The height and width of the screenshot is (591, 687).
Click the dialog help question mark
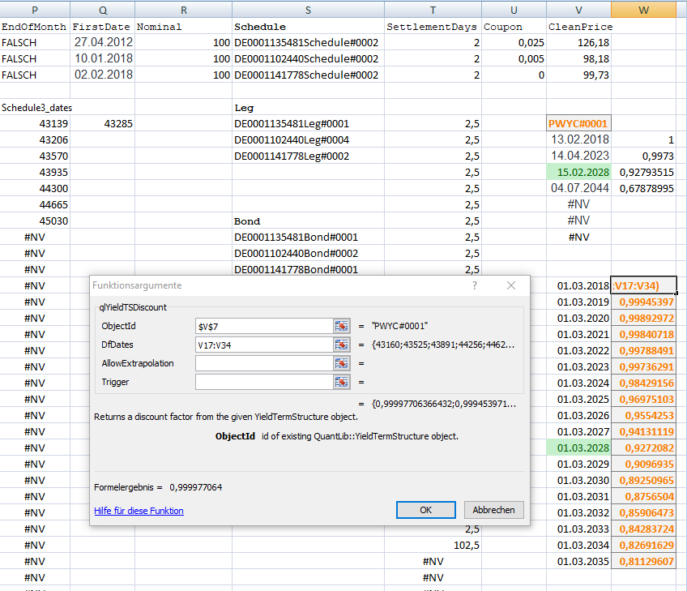pyautogui.click(x=475, y=285)
